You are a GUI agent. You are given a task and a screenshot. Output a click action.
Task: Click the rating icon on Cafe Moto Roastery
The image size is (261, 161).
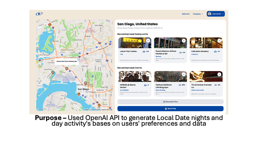(x=215, y=51)
